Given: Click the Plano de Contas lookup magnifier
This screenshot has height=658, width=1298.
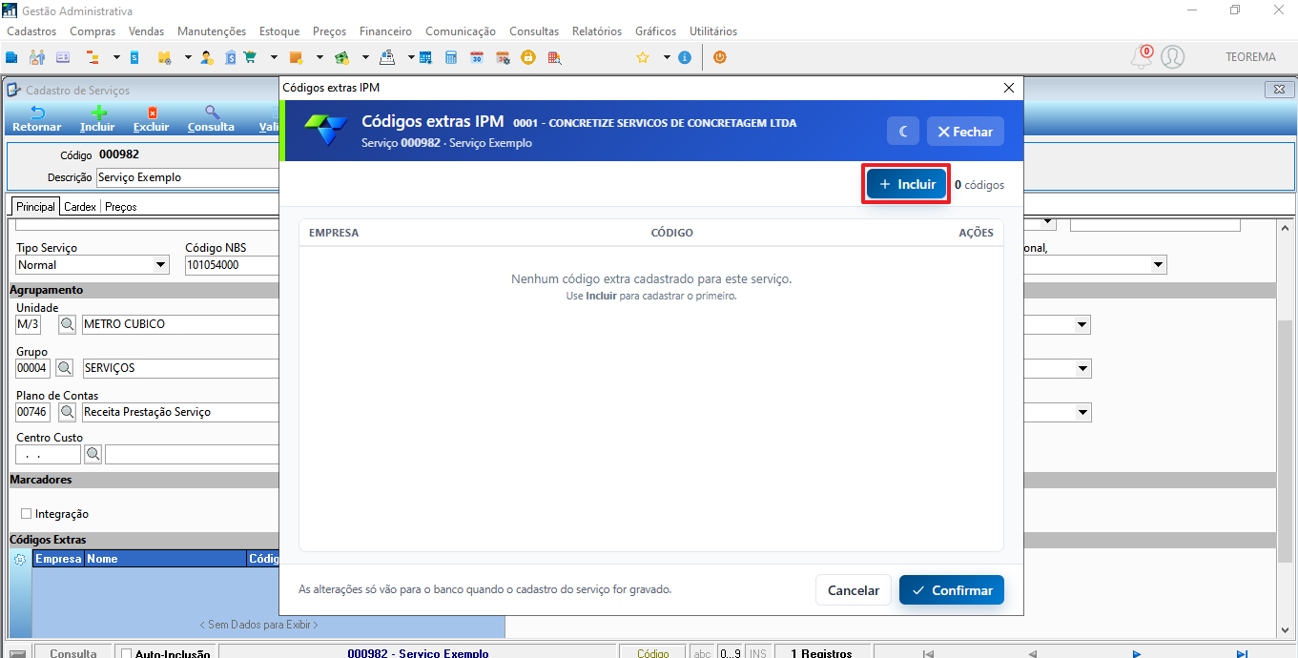Looking at the screenshot, I should pyautogui.click(x=68, y=412).
